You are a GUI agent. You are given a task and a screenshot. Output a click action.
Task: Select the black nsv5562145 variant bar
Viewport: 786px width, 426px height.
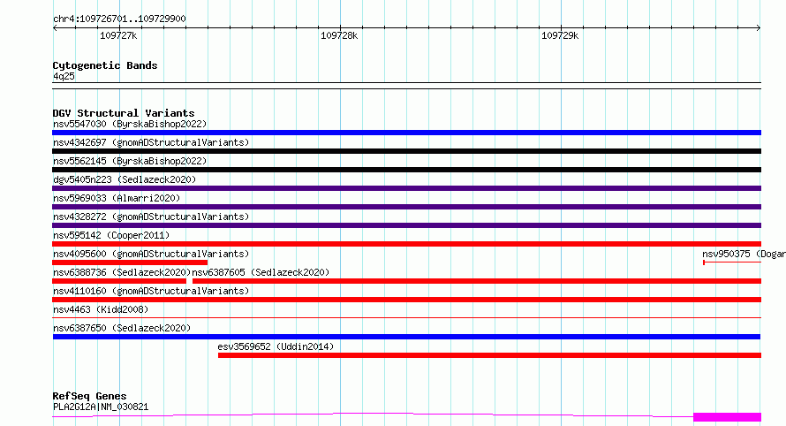(x=406, y=170)
